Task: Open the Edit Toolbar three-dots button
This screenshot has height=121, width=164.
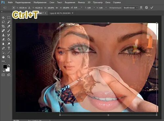Action: tap(3, 61)
